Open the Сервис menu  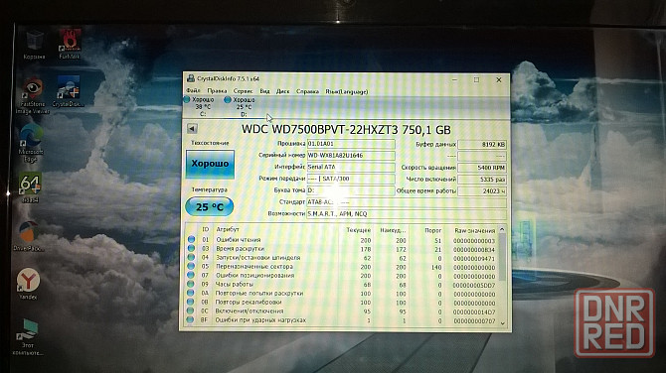243,91
